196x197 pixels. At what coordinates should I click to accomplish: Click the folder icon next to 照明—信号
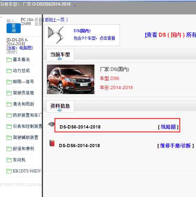point(9,82)
